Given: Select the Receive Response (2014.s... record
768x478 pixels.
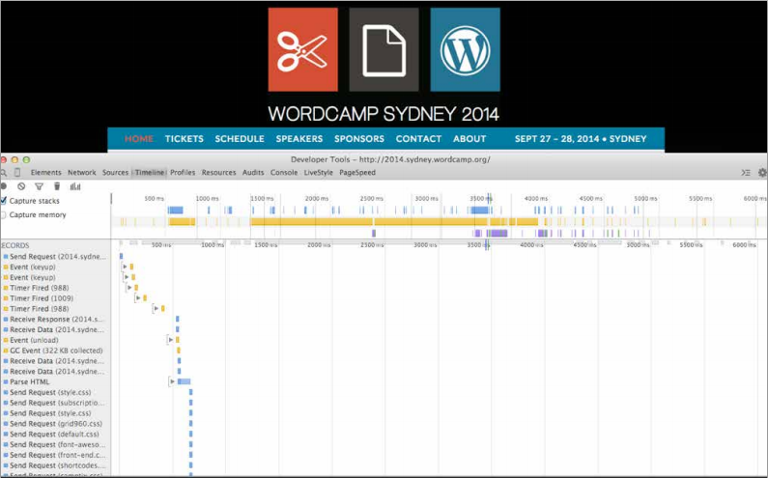Looking at the screenshot, I should pos(55,319).
